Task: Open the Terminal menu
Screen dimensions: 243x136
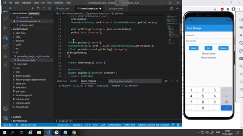Action: (58, 3)
